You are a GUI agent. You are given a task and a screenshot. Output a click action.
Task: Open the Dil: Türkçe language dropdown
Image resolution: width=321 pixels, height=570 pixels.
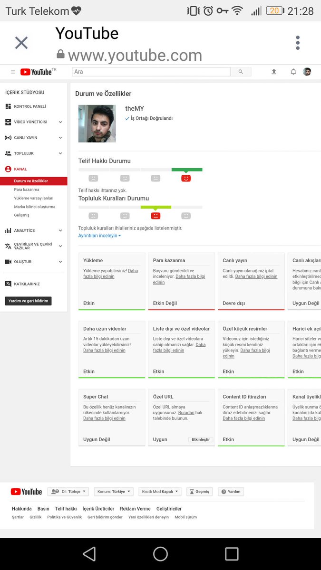tap(68, 492)
